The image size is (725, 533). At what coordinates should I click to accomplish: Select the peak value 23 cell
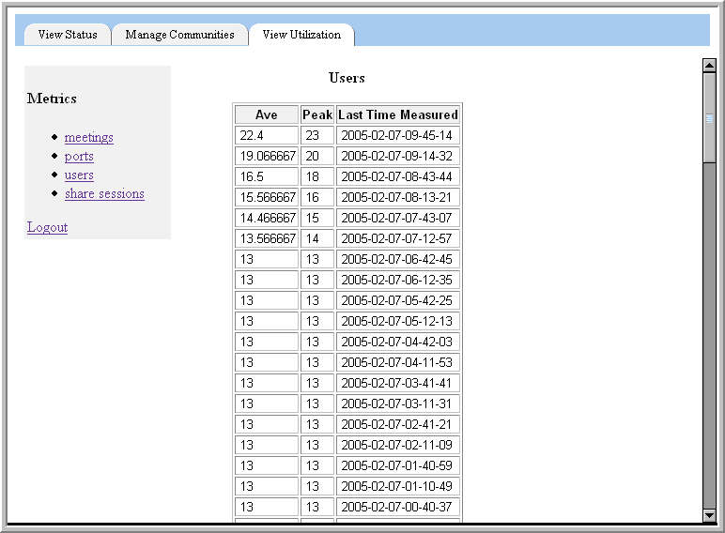point(317,135)
